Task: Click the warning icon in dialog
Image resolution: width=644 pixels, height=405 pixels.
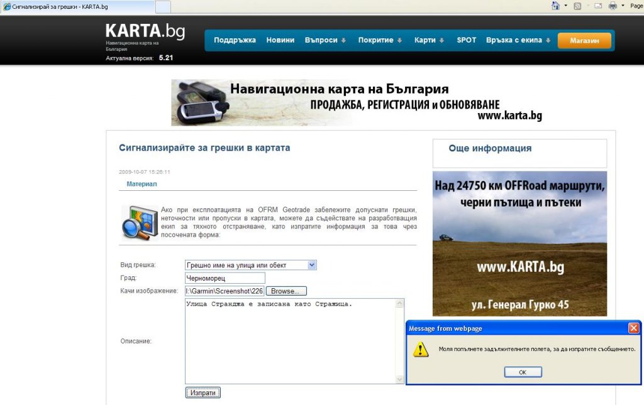Action: (421, 350)
